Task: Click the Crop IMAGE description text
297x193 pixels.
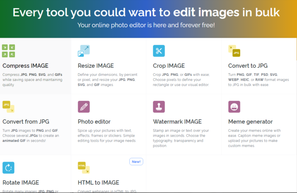Action: 181,80
